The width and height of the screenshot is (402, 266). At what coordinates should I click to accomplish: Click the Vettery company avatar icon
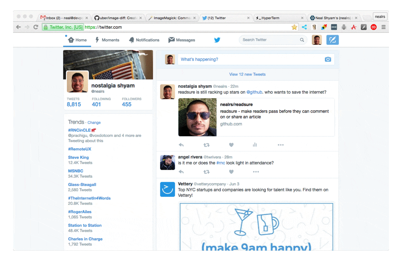tap(167, 189)
